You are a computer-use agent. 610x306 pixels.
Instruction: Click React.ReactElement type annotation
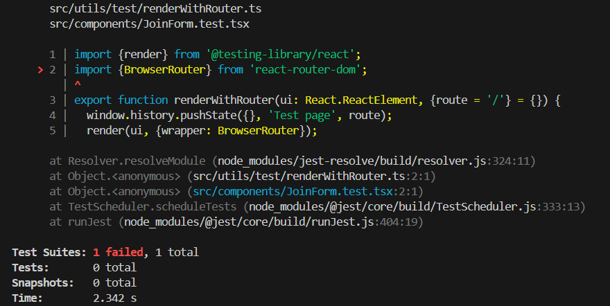(361, 100)
